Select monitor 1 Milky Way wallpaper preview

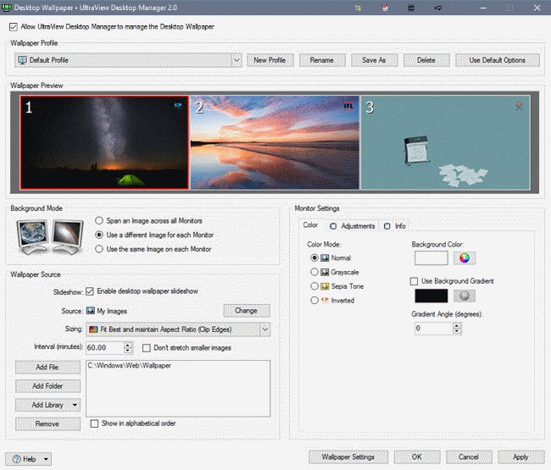point(104,142)
